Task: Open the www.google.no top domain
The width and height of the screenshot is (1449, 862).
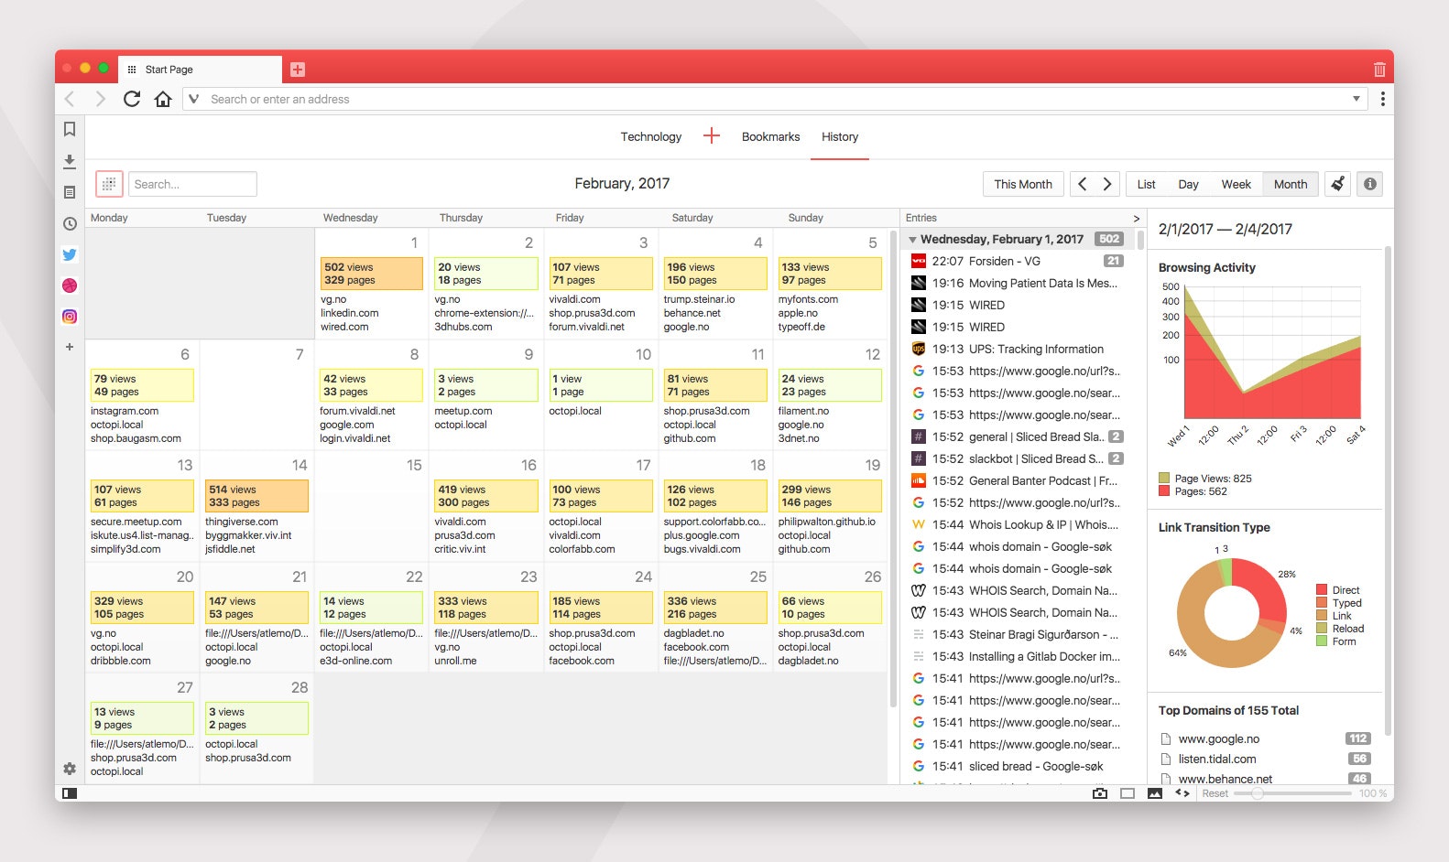Action: tap(1265, 738)
